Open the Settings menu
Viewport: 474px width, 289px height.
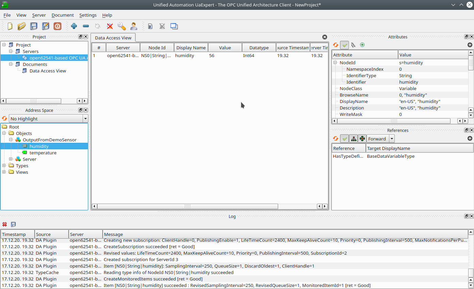[88, 15]
